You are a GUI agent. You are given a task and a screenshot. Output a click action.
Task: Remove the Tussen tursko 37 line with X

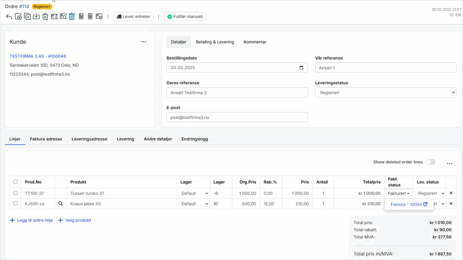[451, 193]
